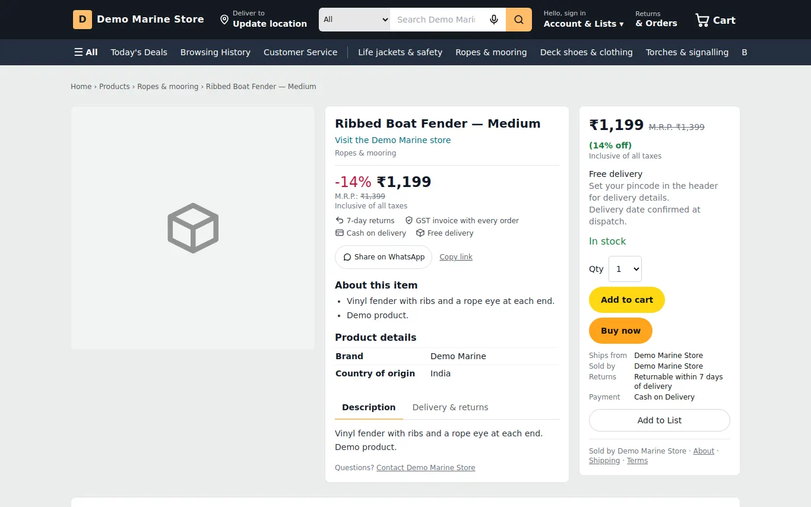
Task: Open Browsing History nav item
Action: coord(216,52)
